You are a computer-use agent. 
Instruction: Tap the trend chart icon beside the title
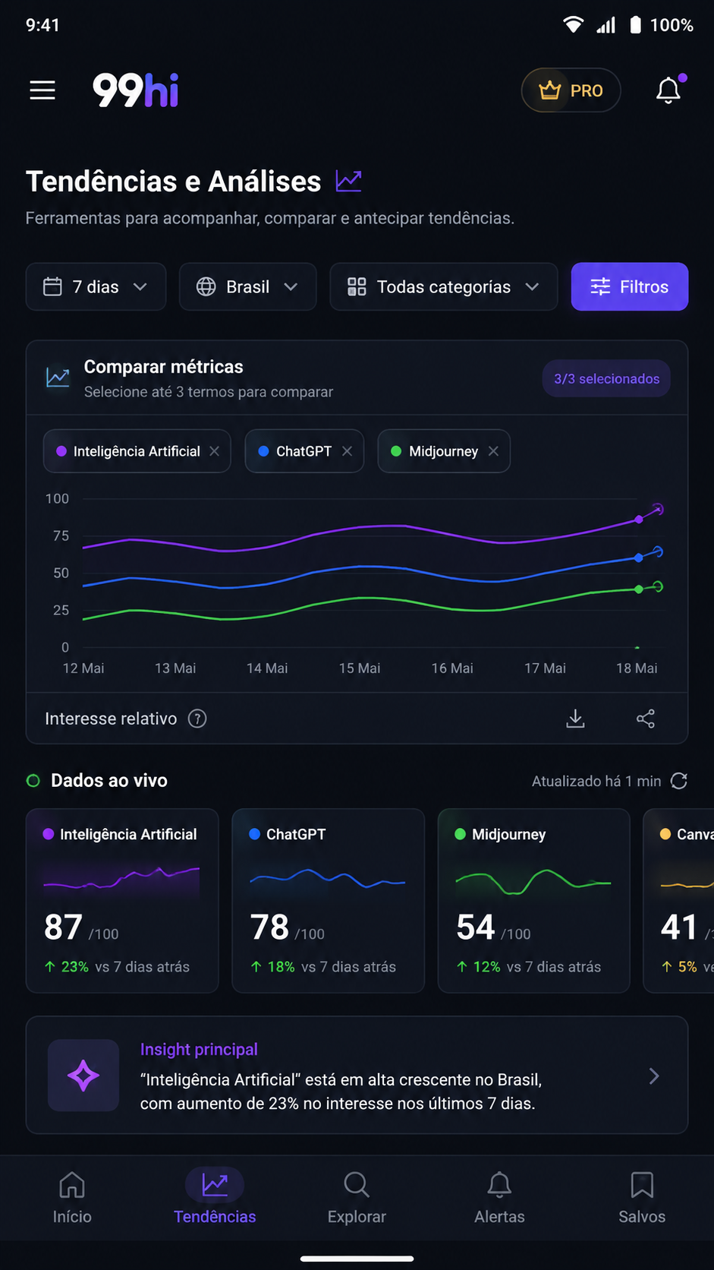[348, 181]
